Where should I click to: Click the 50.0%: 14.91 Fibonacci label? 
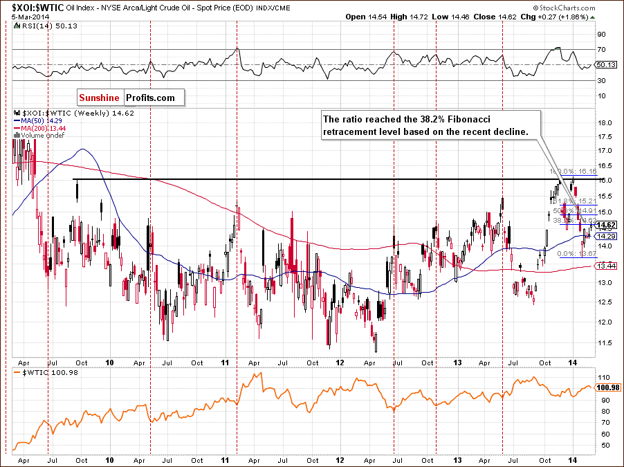[575, 210]
